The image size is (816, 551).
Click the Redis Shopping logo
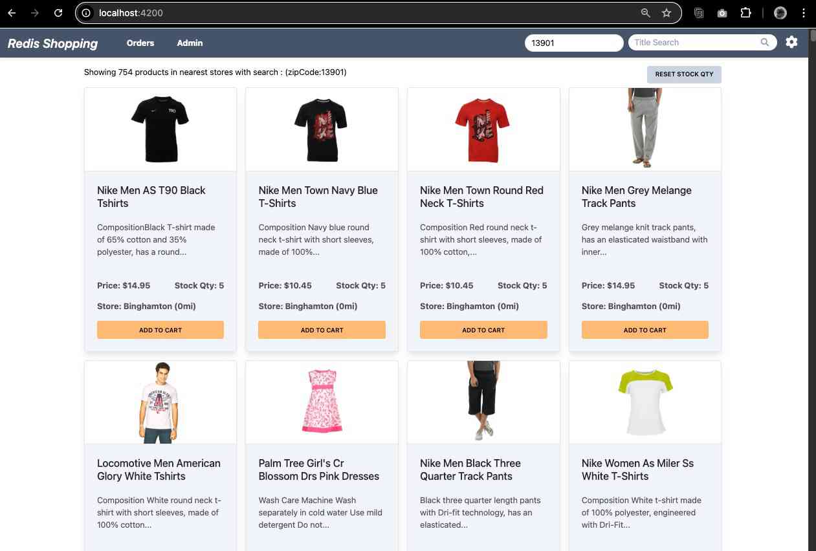pyautogui.click(x=52, y=43)
